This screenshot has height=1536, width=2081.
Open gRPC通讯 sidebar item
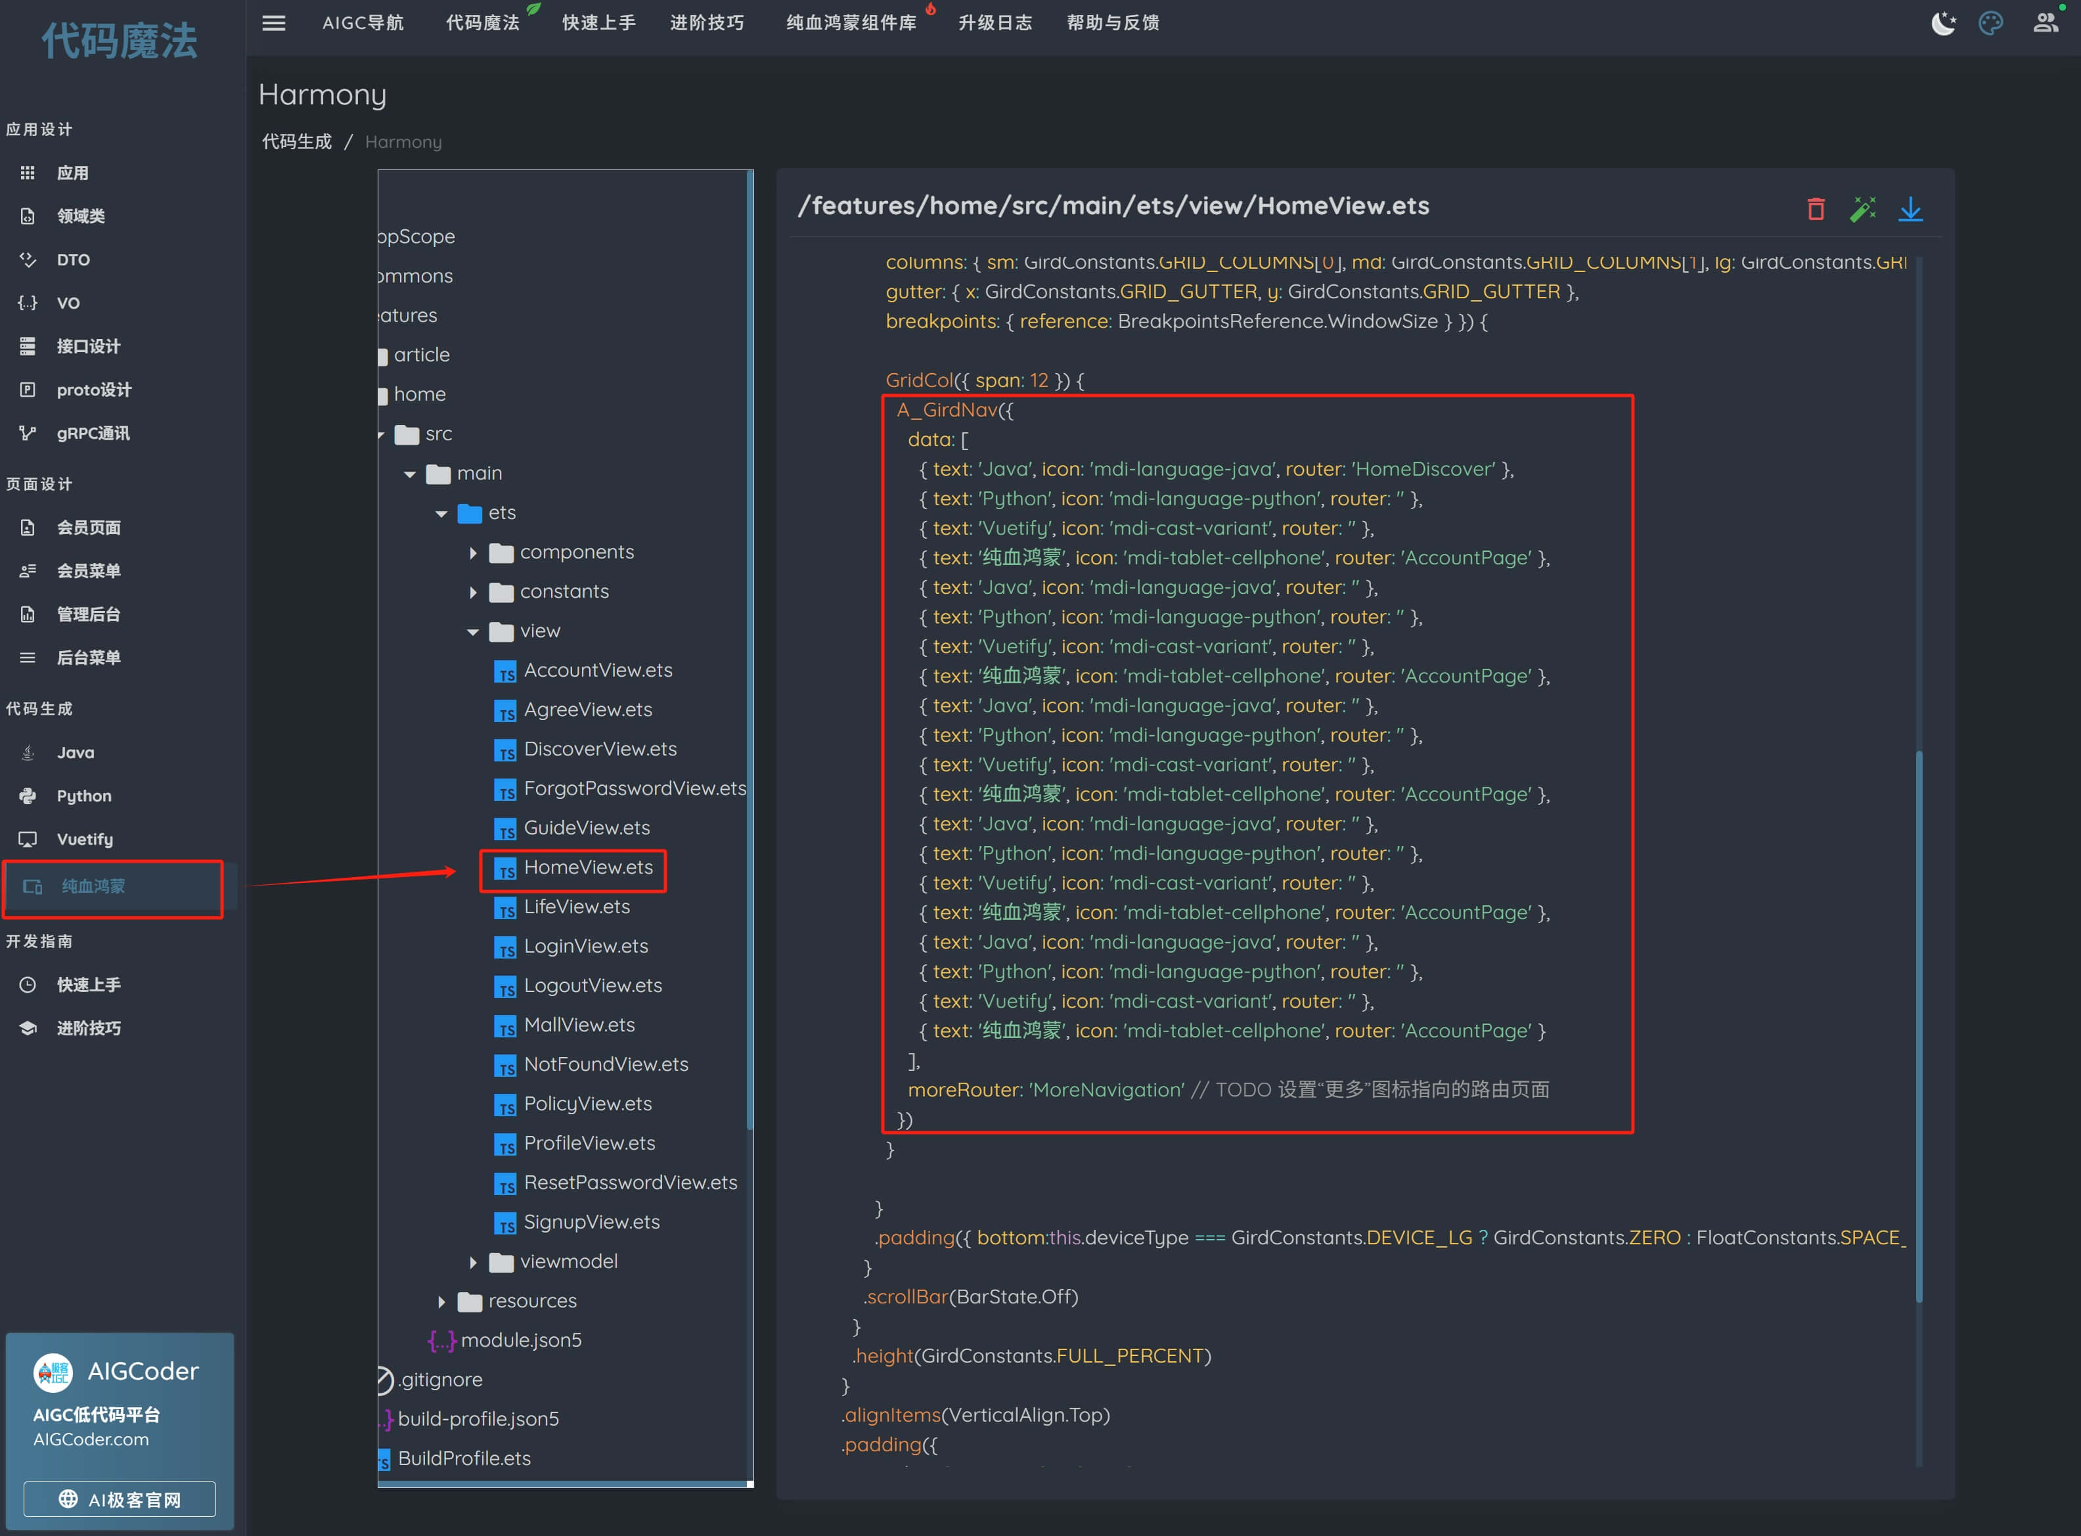point(93,434)
